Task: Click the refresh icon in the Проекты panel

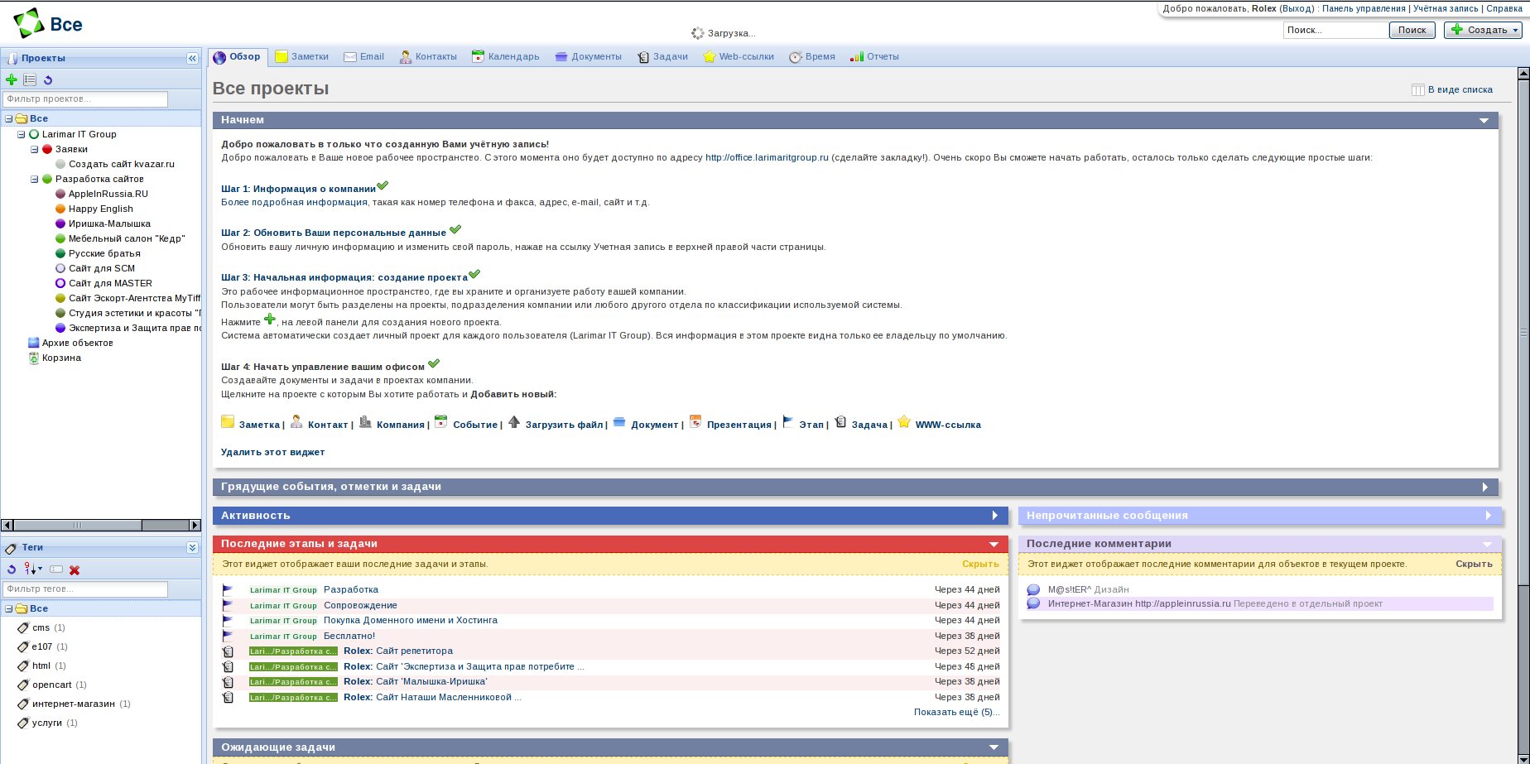Action: (x=48, y=80)
